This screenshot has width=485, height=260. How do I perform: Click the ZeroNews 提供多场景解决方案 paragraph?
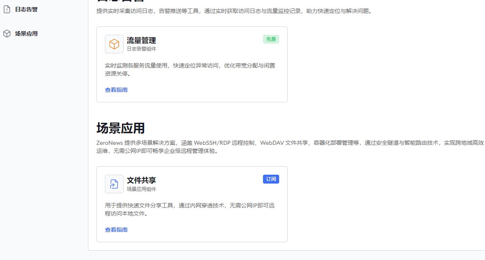click(x=290, y=147)
